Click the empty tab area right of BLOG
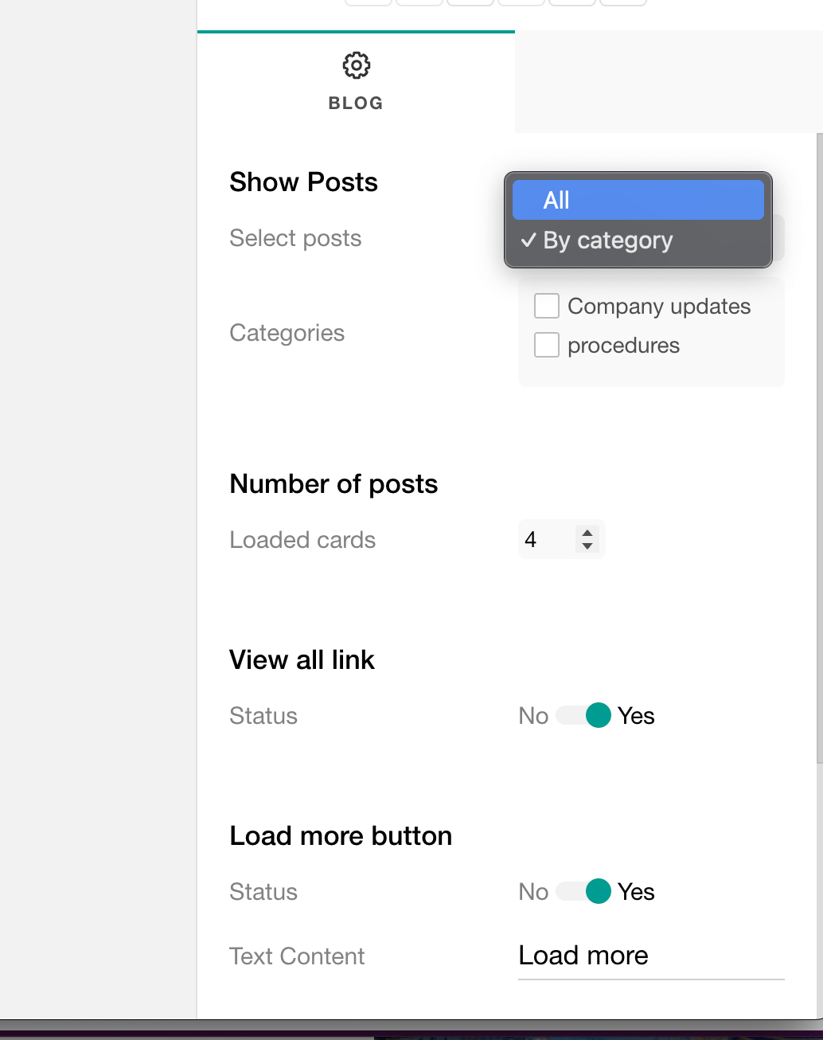 (669, 81)
